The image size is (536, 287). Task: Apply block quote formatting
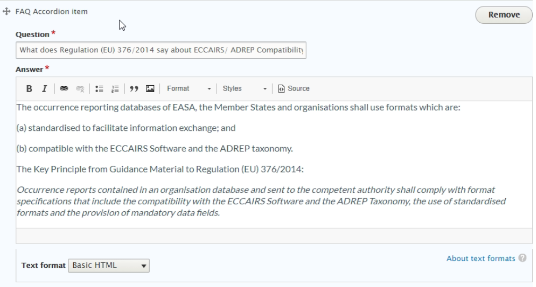point(134,89)
